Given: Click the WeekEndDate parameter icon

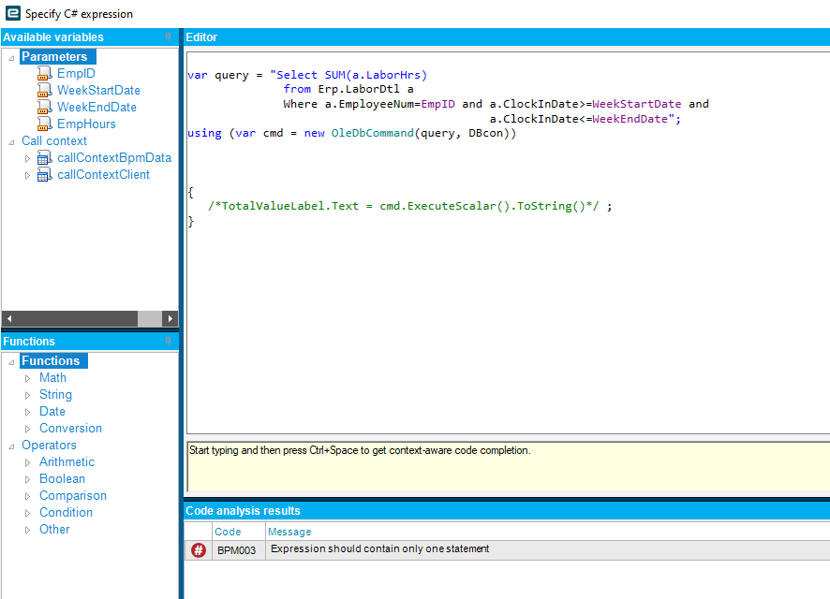Looking at the screenshot, I should (x=44, y=108).
